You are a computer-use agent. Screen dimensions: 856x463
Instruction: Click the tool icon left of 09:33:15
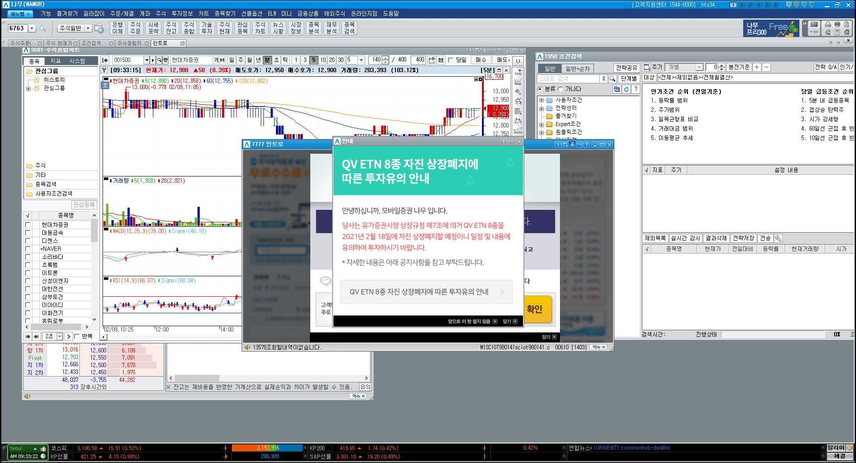pos(104,70)
